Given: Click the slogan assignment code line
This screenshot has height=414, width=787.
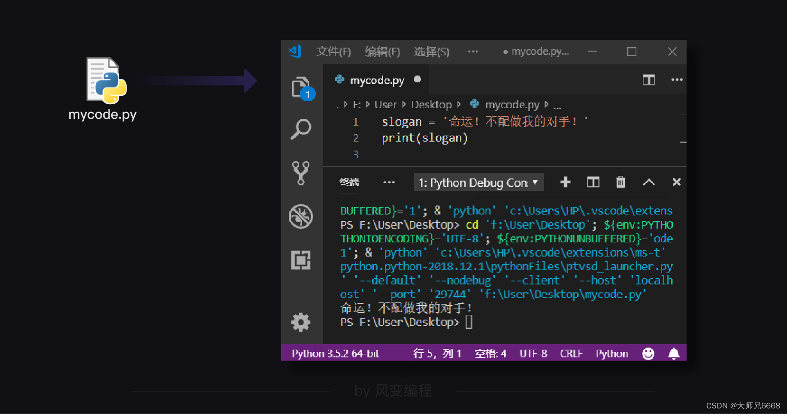Looking at the screenshot, I should (x=485, y=122).
